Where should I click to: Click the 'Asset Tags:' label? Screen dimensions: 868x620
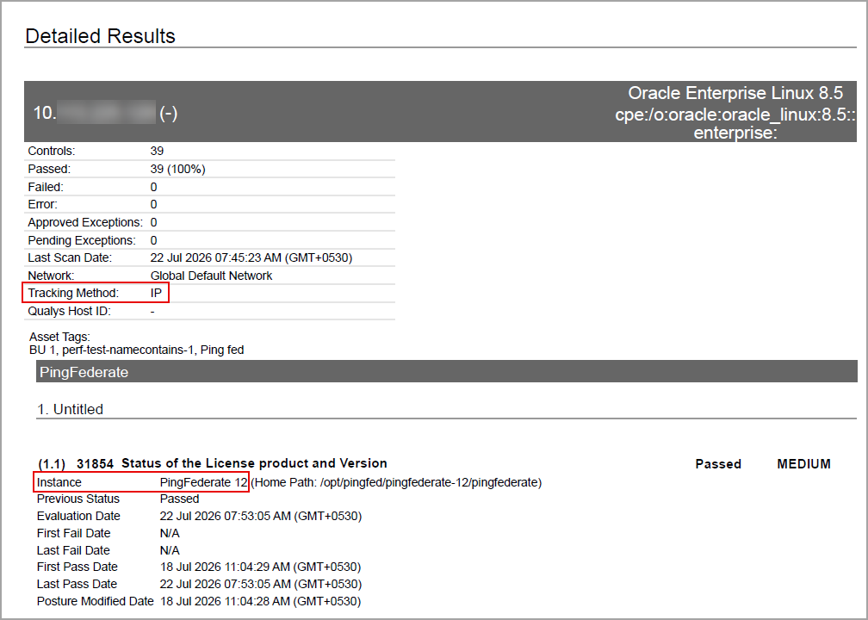[59, 337]
